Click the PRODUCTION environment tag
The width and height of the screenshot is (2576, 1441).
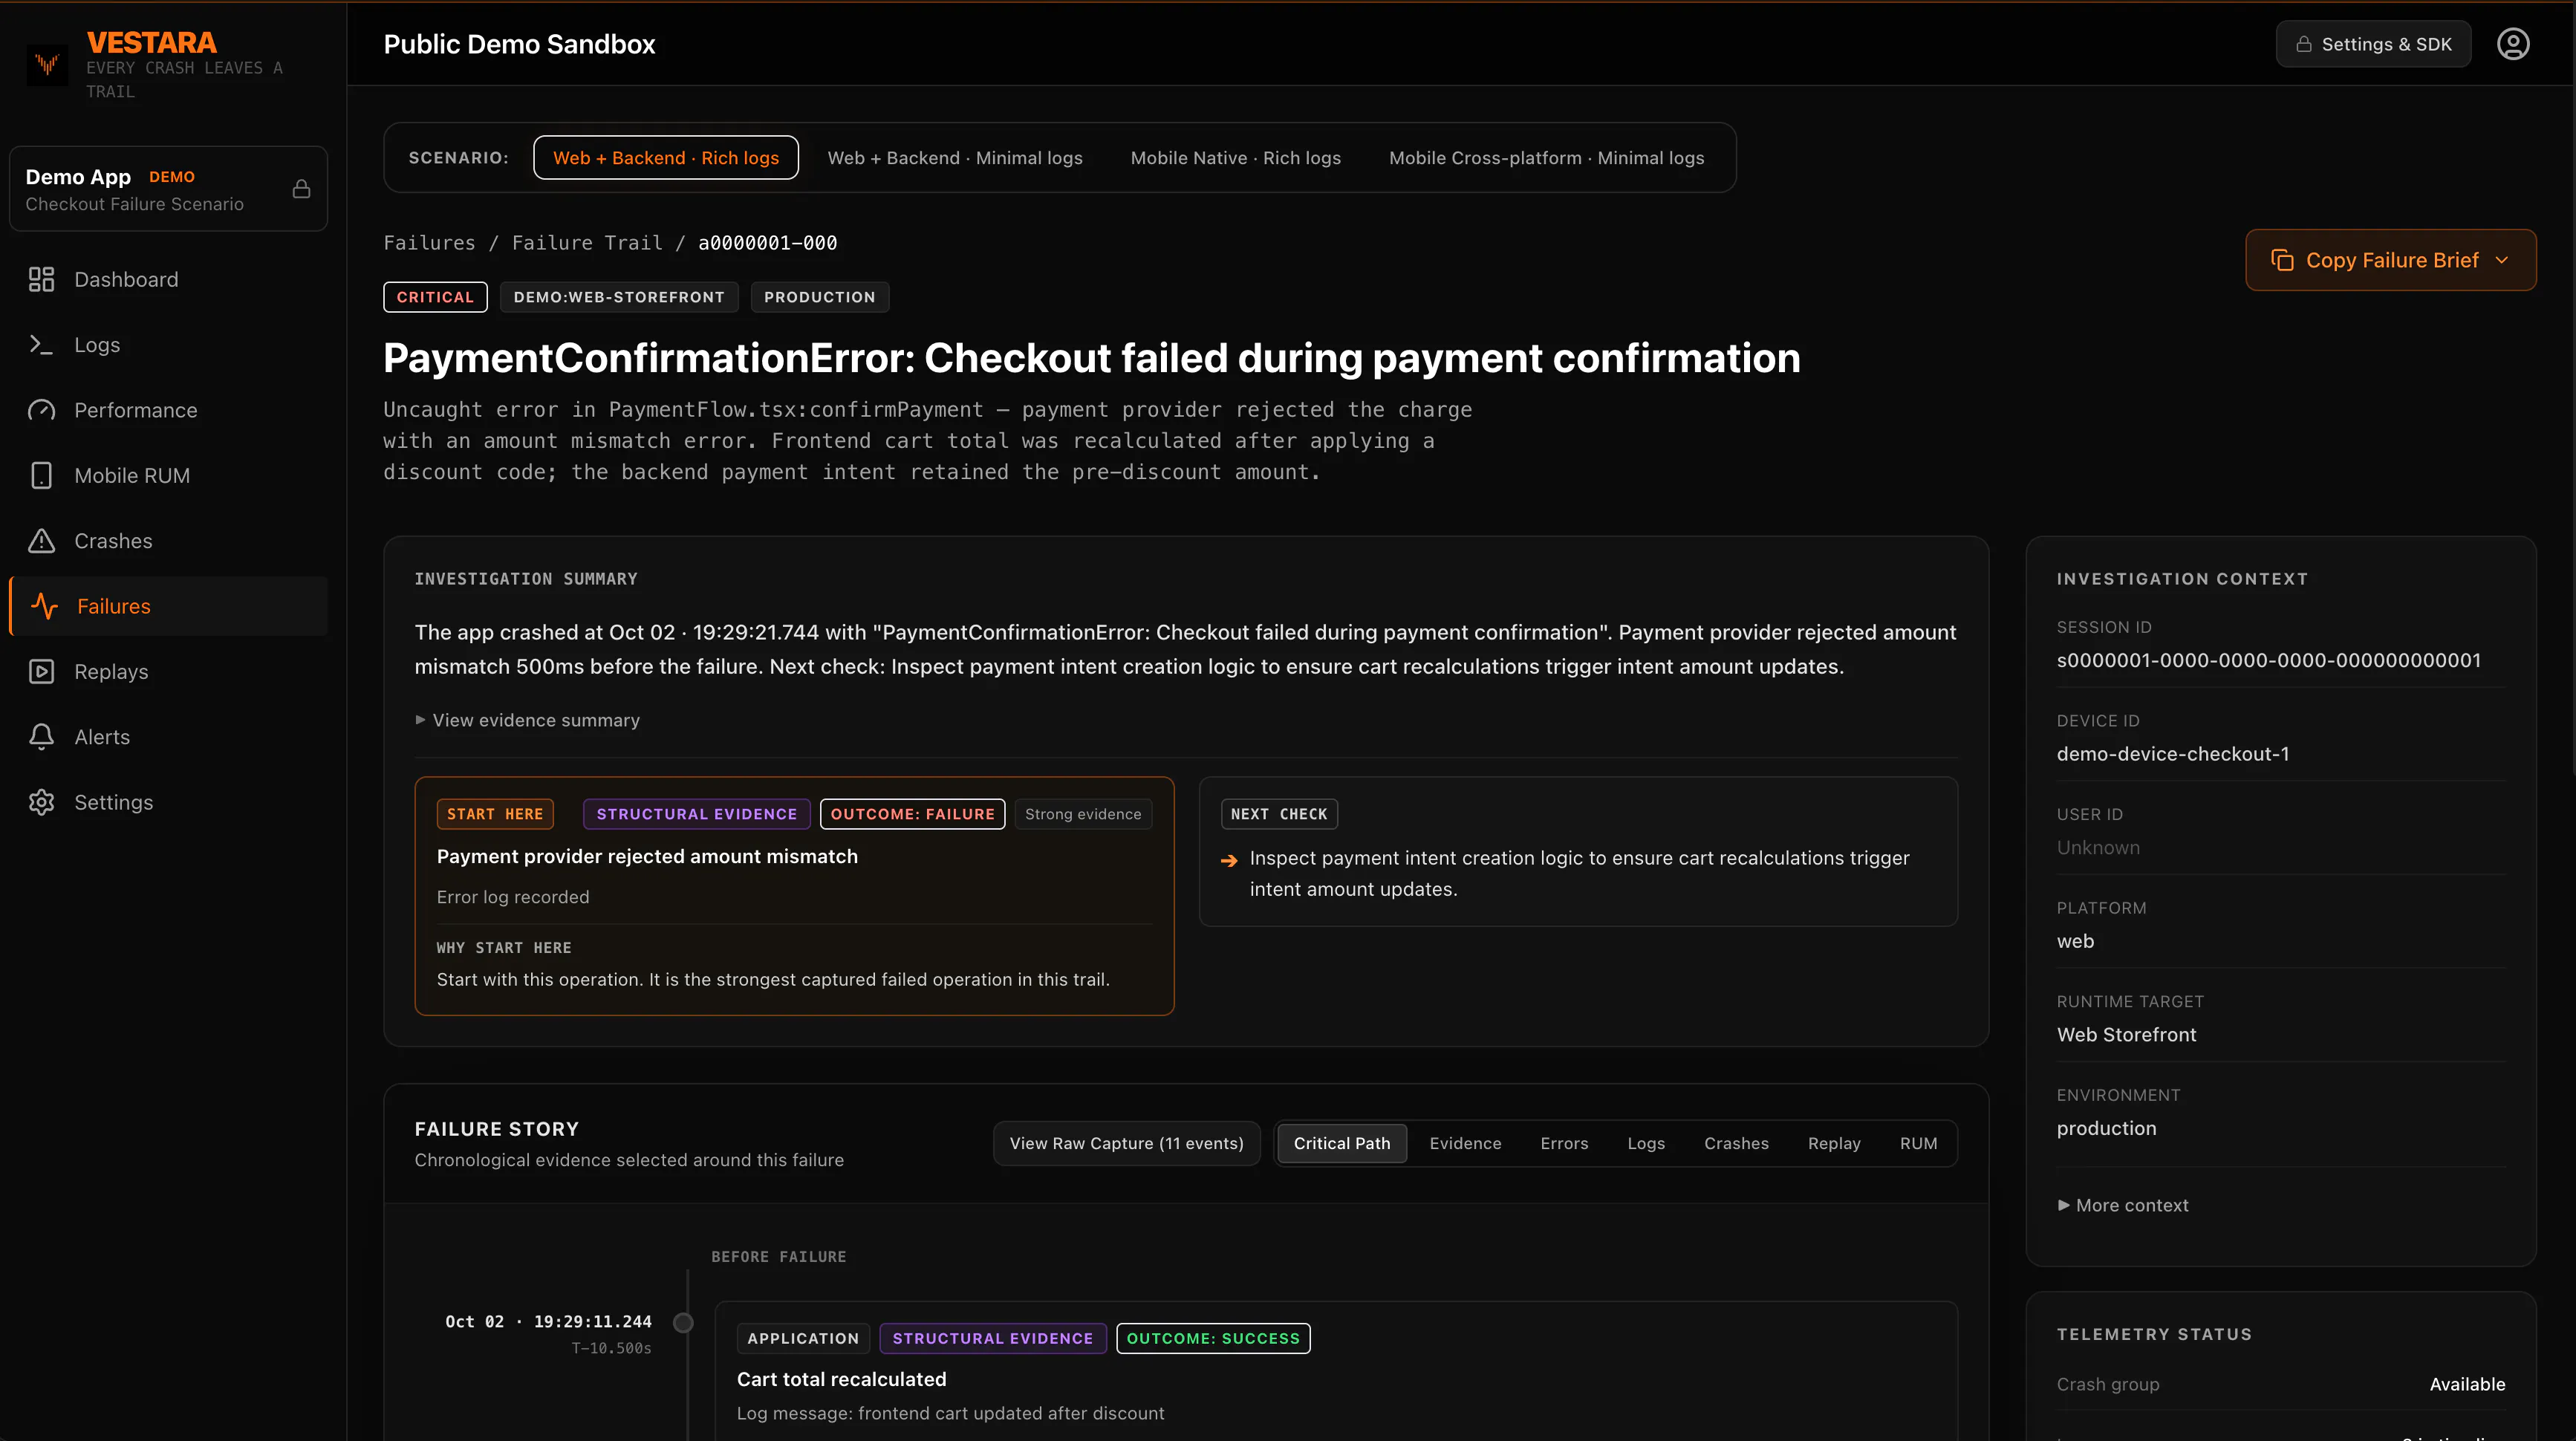[819, 297]
